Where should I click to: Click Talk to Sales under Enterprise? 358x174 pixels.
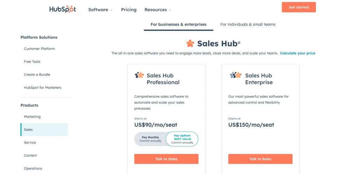[x=260, y=159]
